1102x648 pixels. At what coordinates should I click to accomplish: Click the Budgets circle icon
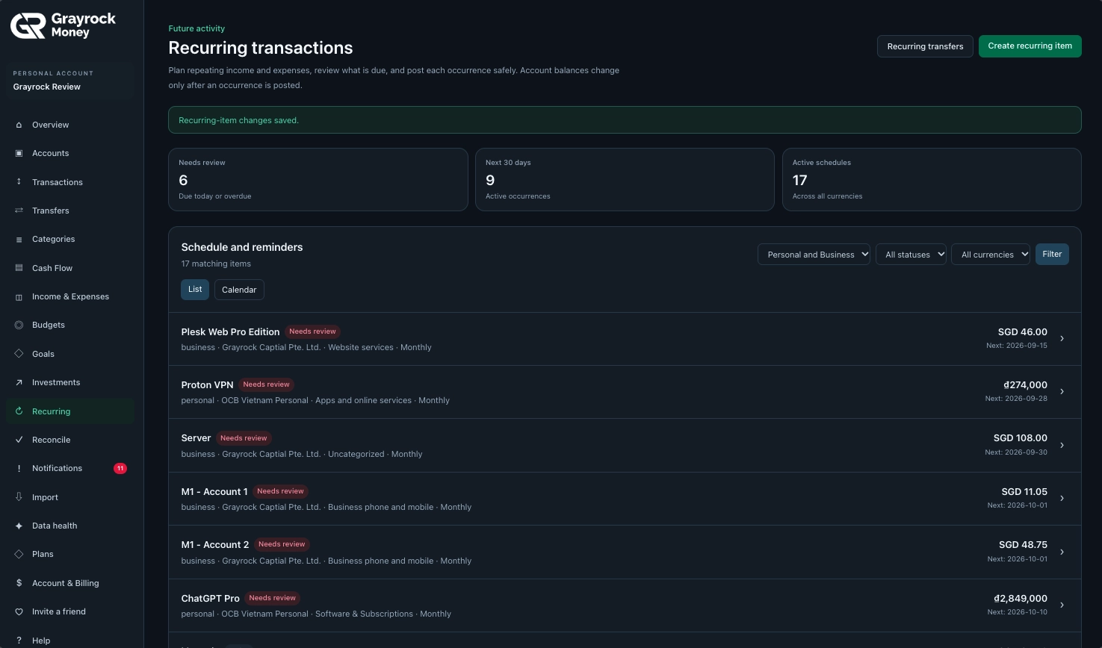(19, 325)
